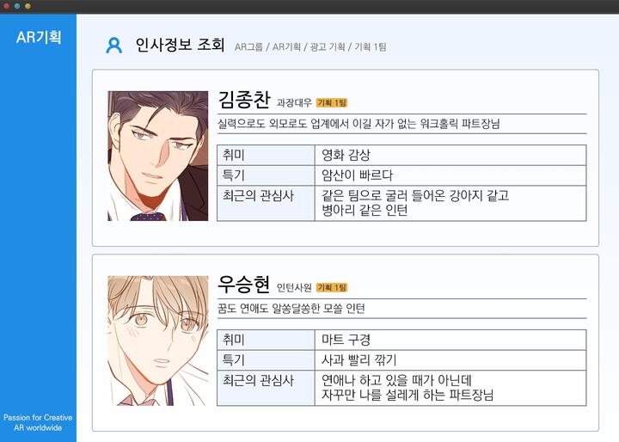The image size is (619, 442).
Task: Open the 기획 1팀 breadcrumb item
Action: click(371, 47)
